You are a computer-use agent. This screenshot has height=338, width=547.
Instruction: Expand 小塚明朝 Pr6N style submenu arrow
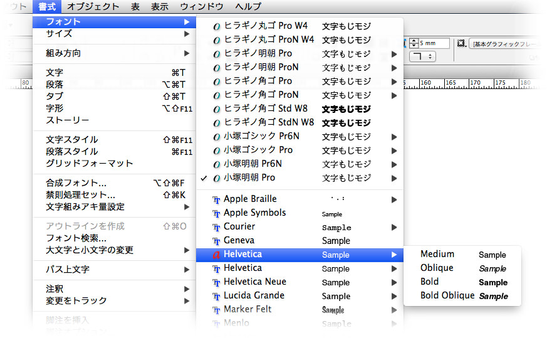[394, 164]
